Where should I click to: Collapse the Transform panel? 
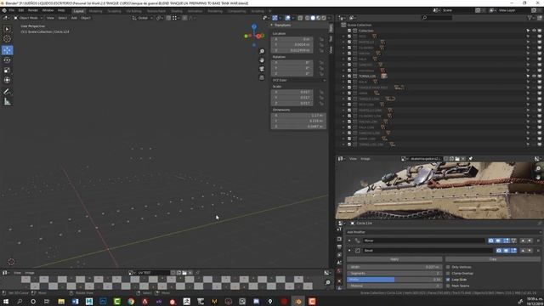(272, 25)
